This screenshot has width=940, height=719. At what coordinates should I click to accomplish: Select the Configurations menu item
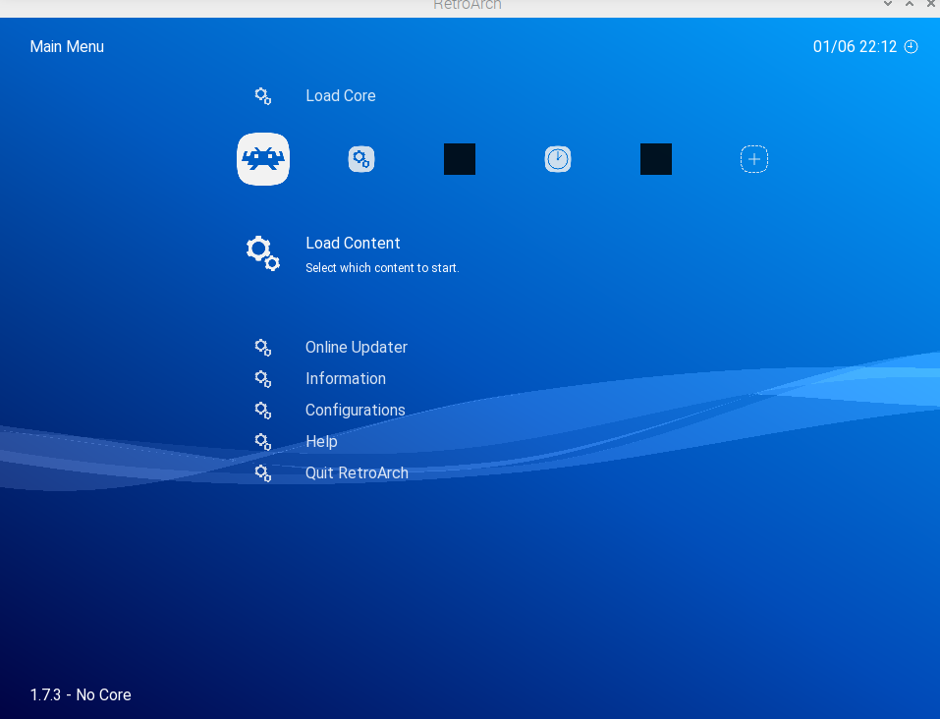355,411
